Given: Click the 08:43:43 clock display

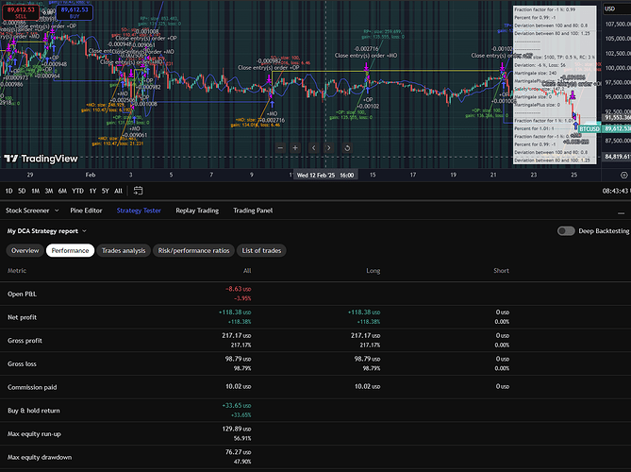Looking at the screenshot, I should (x=616, y=191).
